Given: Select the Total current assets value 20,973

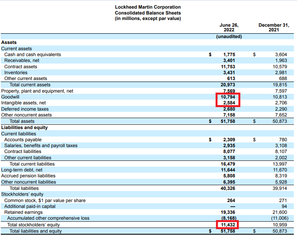Looking at the screenshot, I should (229, 85).
